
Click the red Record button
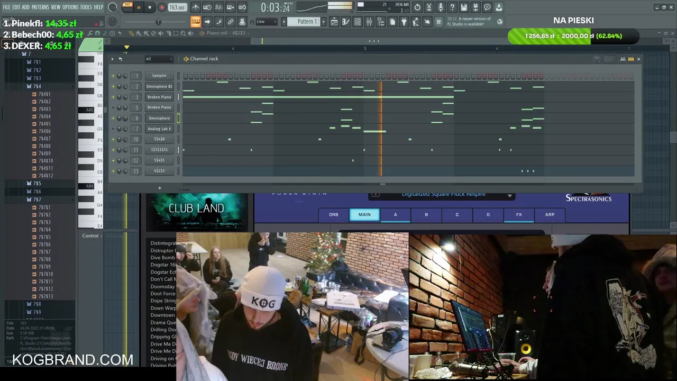[162, 7]
